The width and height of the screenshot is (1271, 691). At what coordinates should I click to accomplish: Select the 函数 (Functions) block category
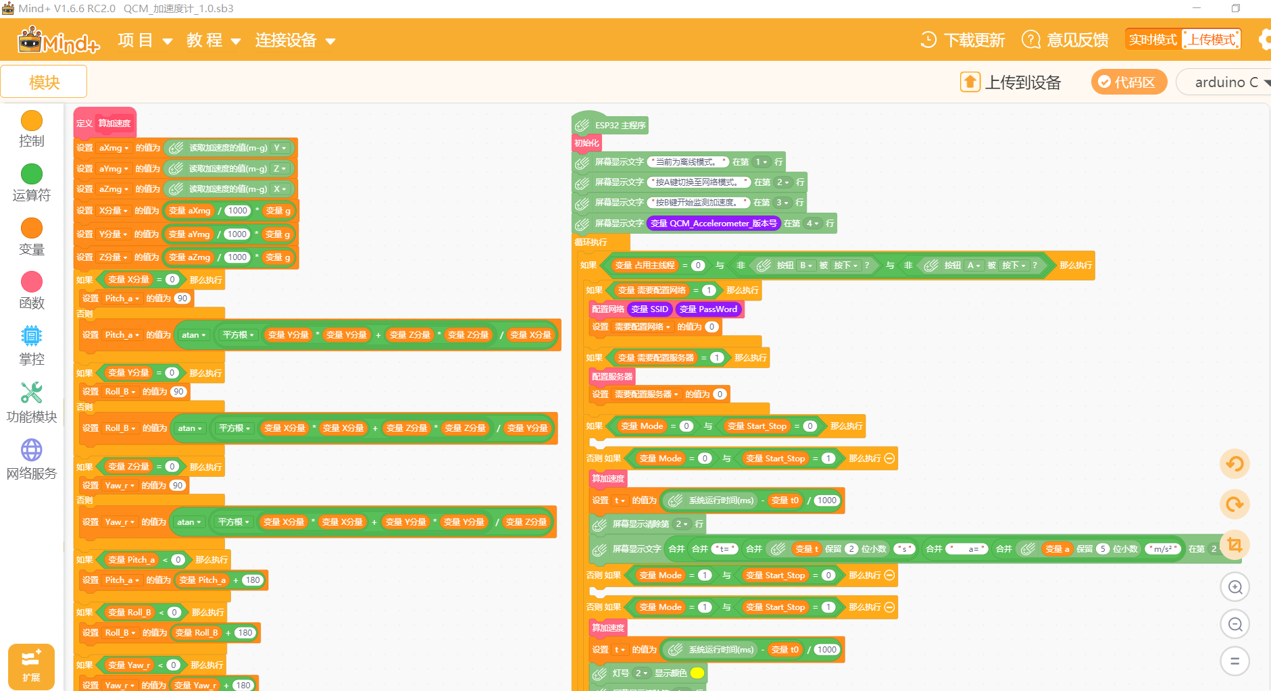tap(32, 290)
